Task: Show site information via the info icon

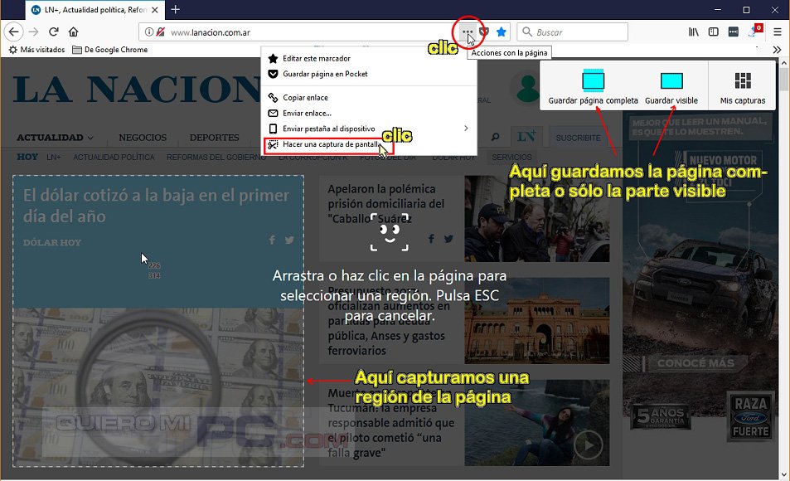Action: click(x=148, y=32)
